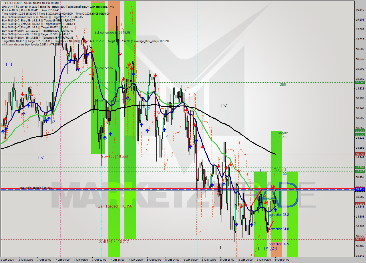Click the green 18.487 price tag
This screenshot has width=366, height=263.
[360, 171]
